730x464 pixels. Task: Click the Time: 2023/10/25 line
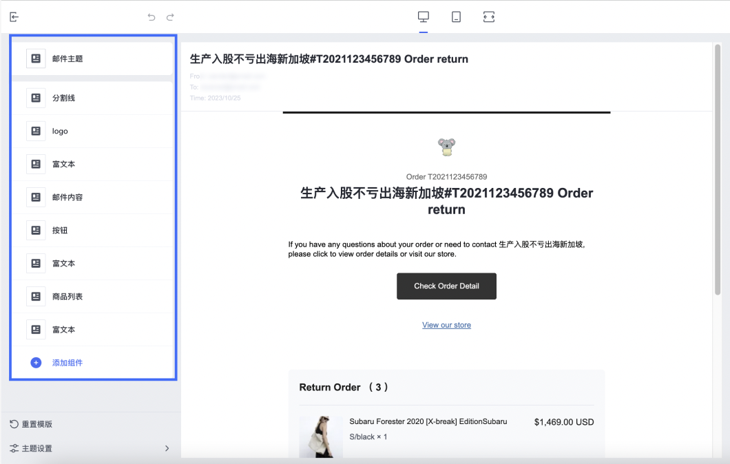pyautogui.click(x=215, y=98)
